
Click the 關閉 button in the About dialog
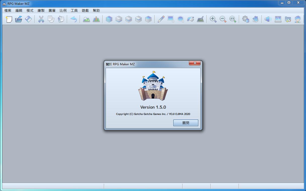[186, 123]
